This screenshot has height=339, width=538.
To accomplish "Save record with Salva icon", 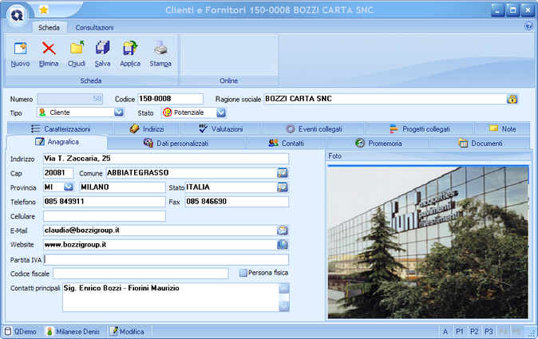I will 102,48.
